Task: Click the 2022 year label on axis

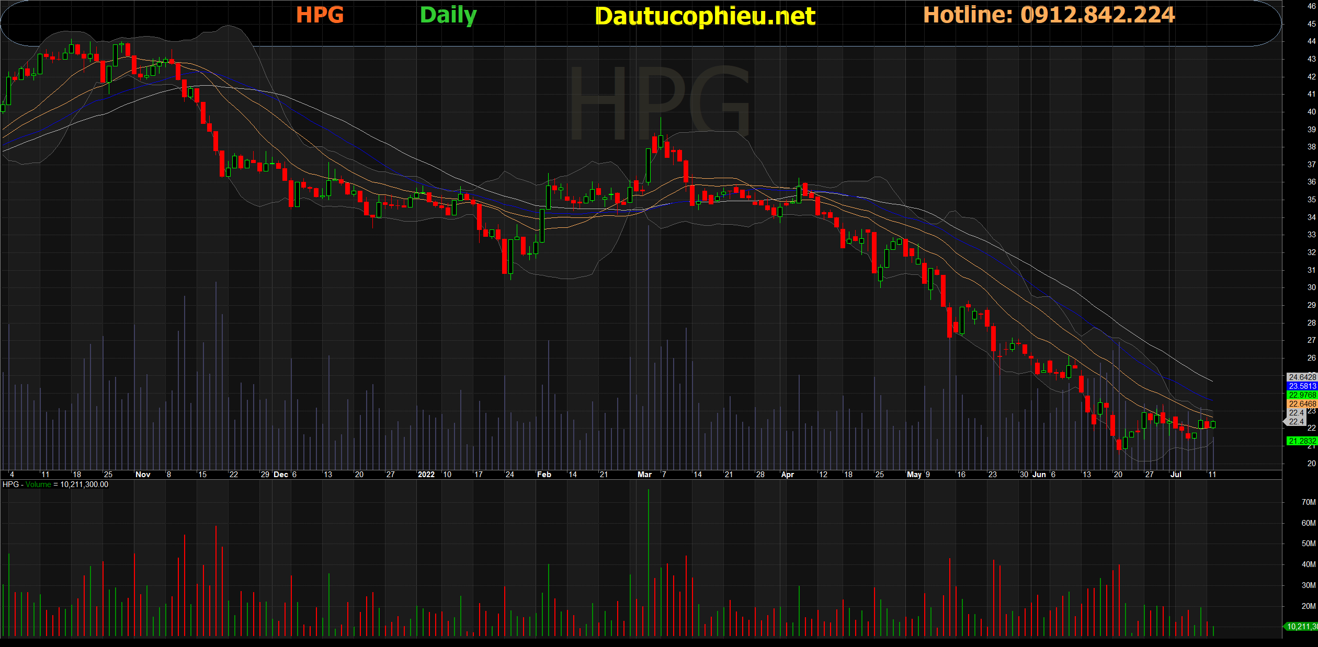Action: point(426,475)
